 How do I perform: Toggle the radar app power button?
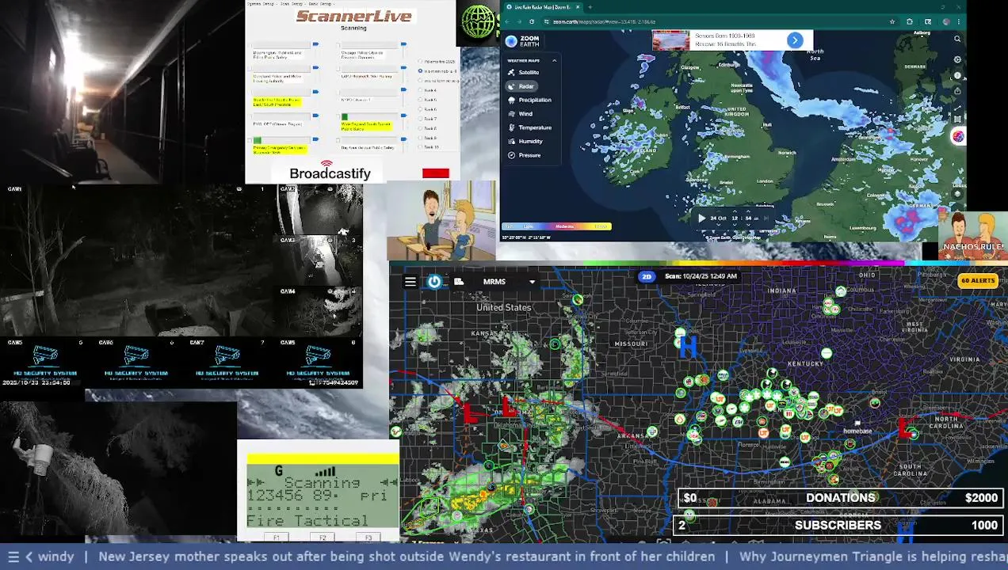(434, 282)
